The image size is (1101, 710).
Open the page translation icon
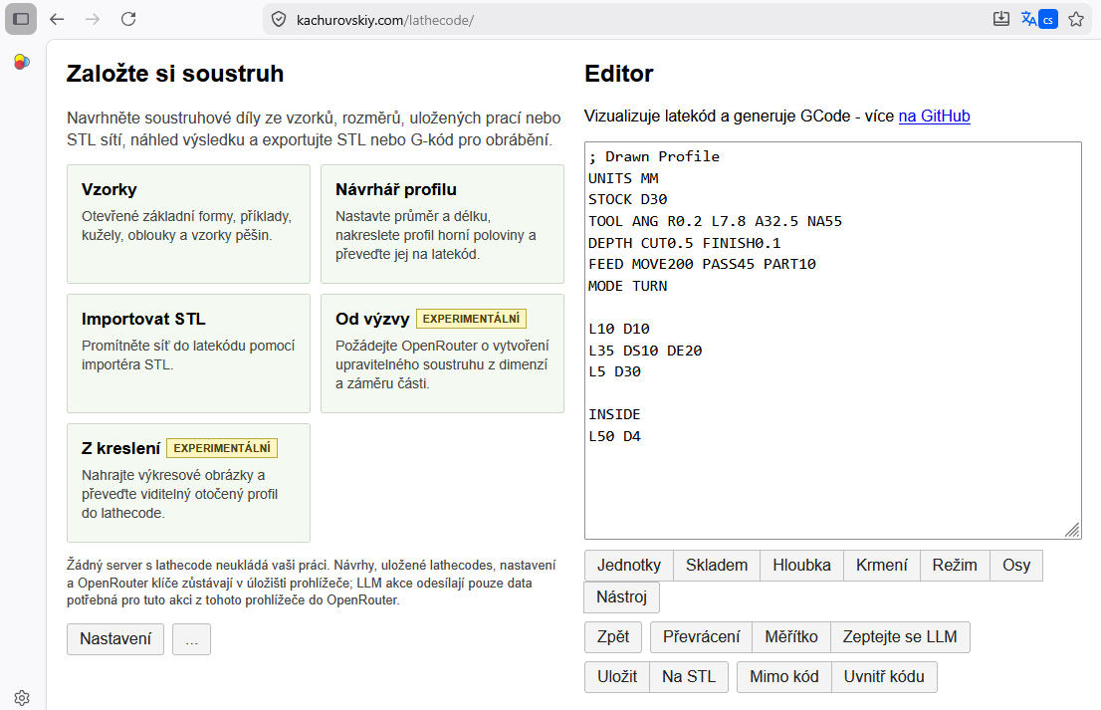[x=1039, y=19]
